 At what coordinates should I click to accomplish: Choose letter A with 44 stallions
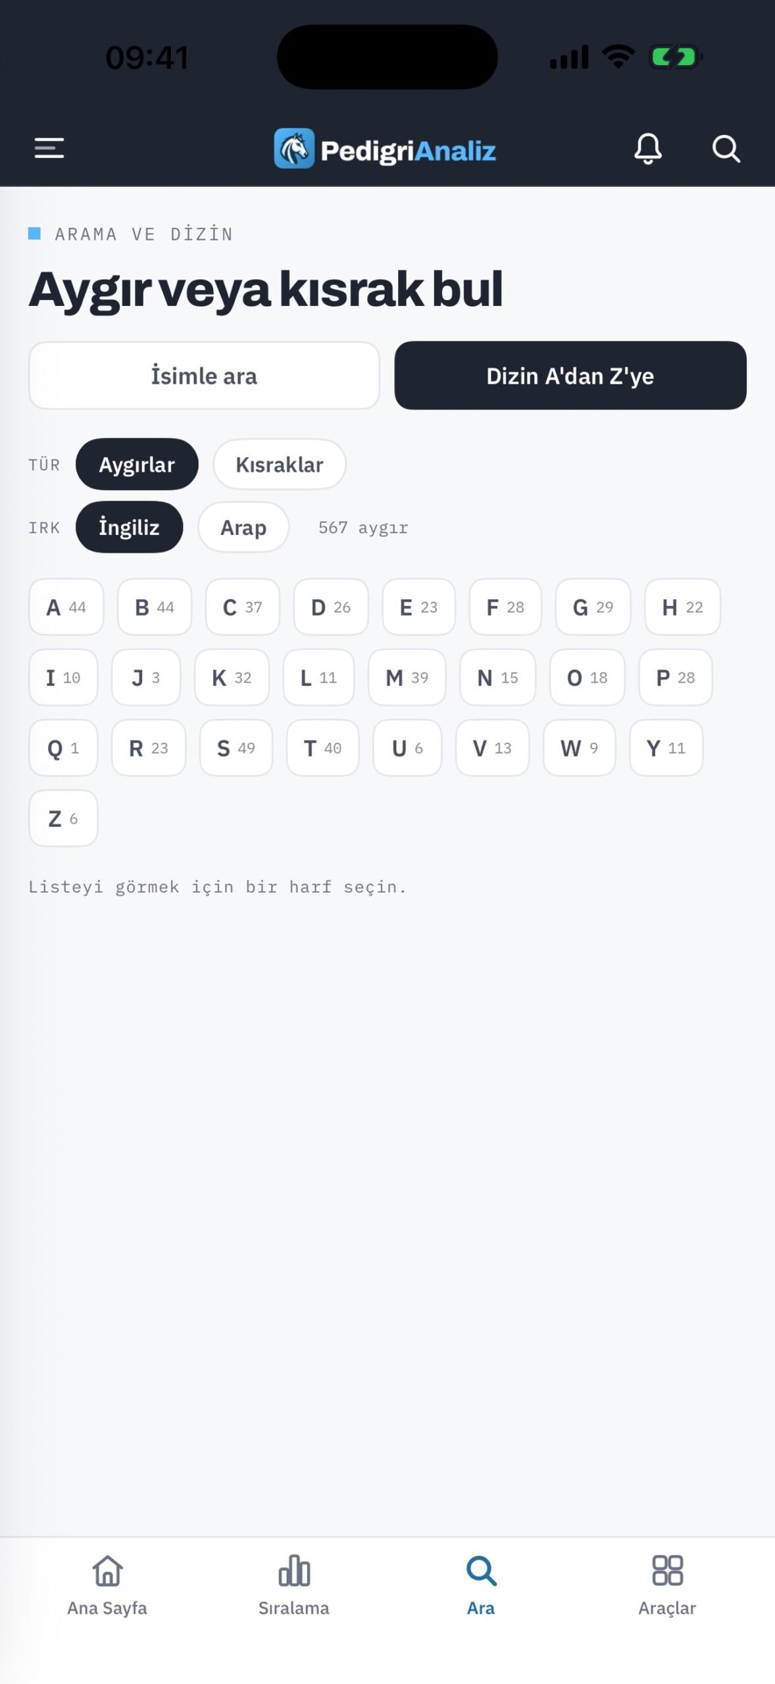coord(66,607)
